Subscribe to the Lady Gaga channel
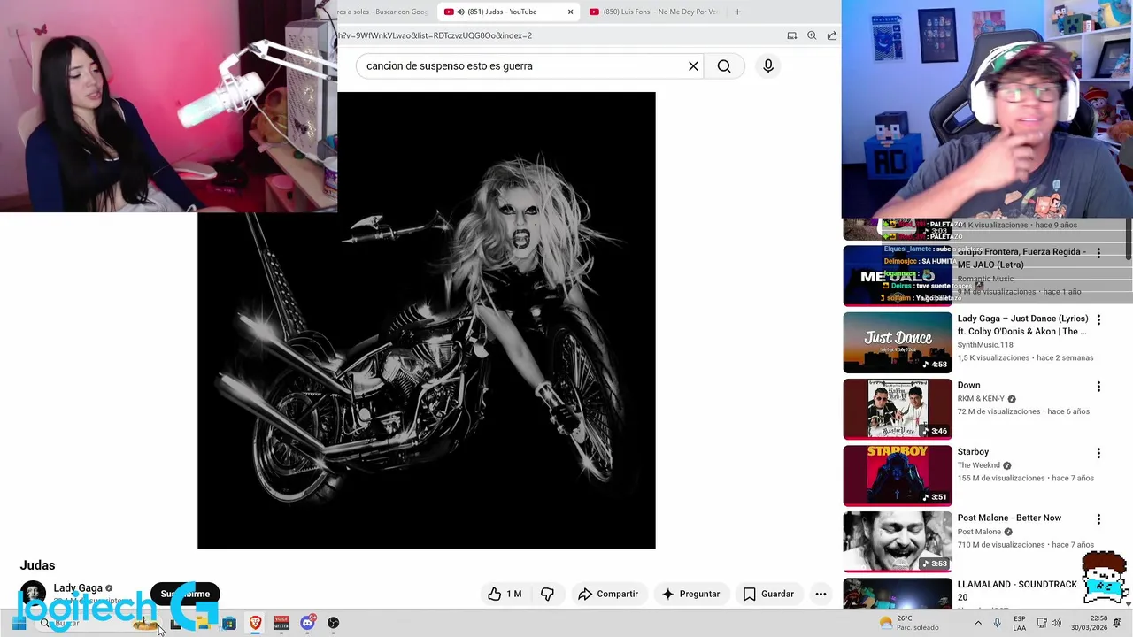Viewport: 1133px width, 637px height. (x=185, y=594)
